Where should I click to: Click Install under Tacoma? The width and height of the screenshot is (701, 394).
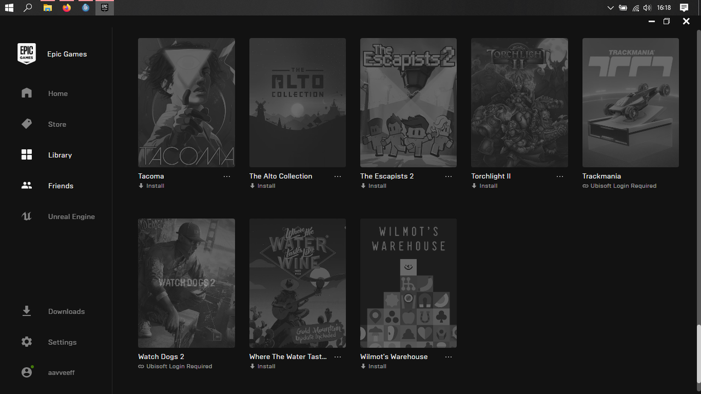(x=155, y=186)
